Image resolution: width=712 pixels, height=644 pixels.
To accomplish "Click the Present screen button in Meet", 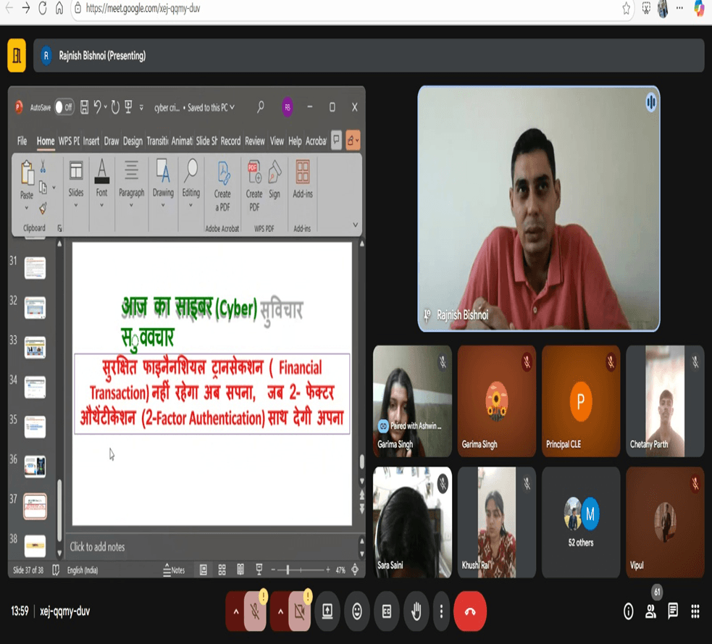I will [x=327, y=611].
